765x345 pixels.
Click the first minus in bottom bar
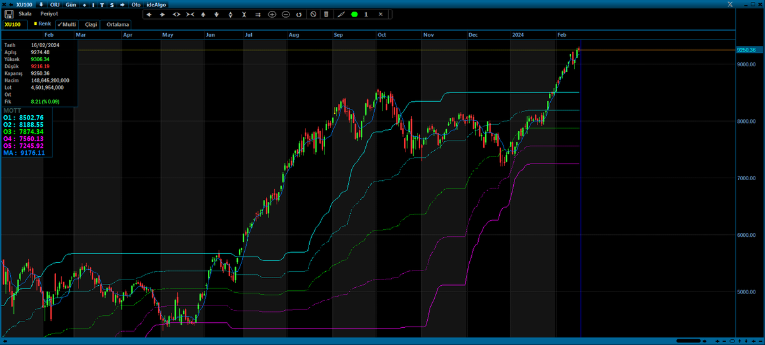coord(724,341)
